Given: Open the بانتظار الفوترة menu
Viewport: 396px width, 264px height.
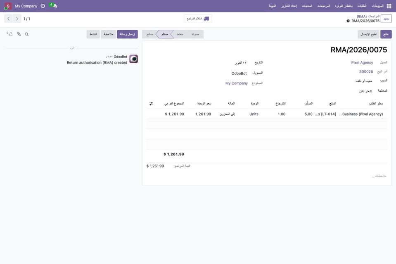Looking at the screenshot, I should 344,6.
